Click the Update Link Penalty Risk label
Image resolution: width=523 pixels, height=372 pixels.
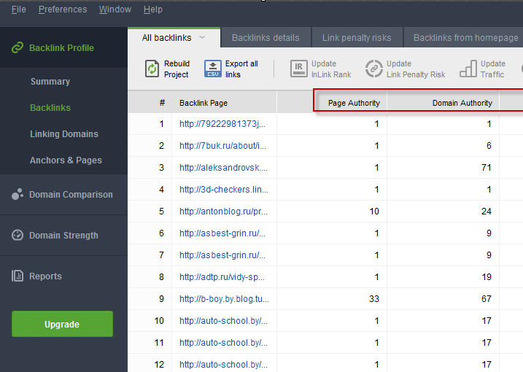click(x=416, y=69)
